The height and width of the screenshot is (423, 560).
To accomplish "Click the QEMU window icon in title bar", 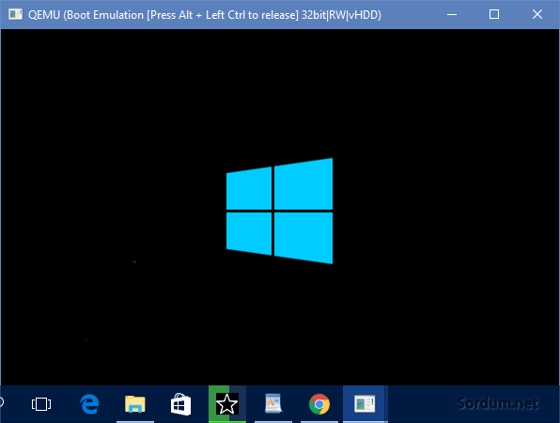I will point(15,14).
